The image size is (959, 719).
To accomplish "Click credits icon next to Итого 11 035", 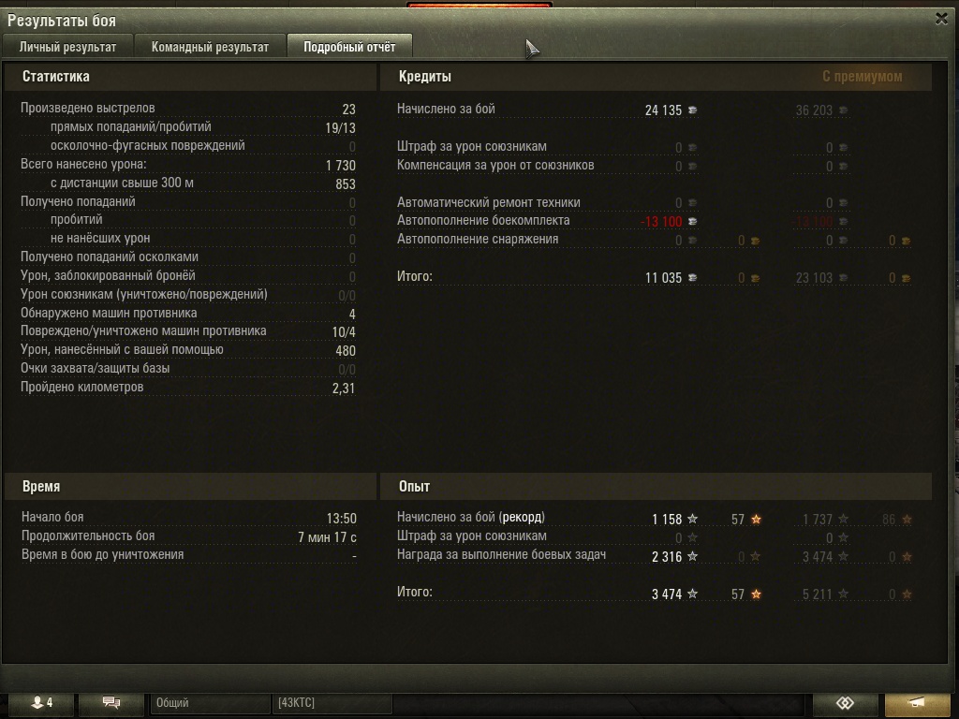I will pyautogui.click(x=692, y=277).
